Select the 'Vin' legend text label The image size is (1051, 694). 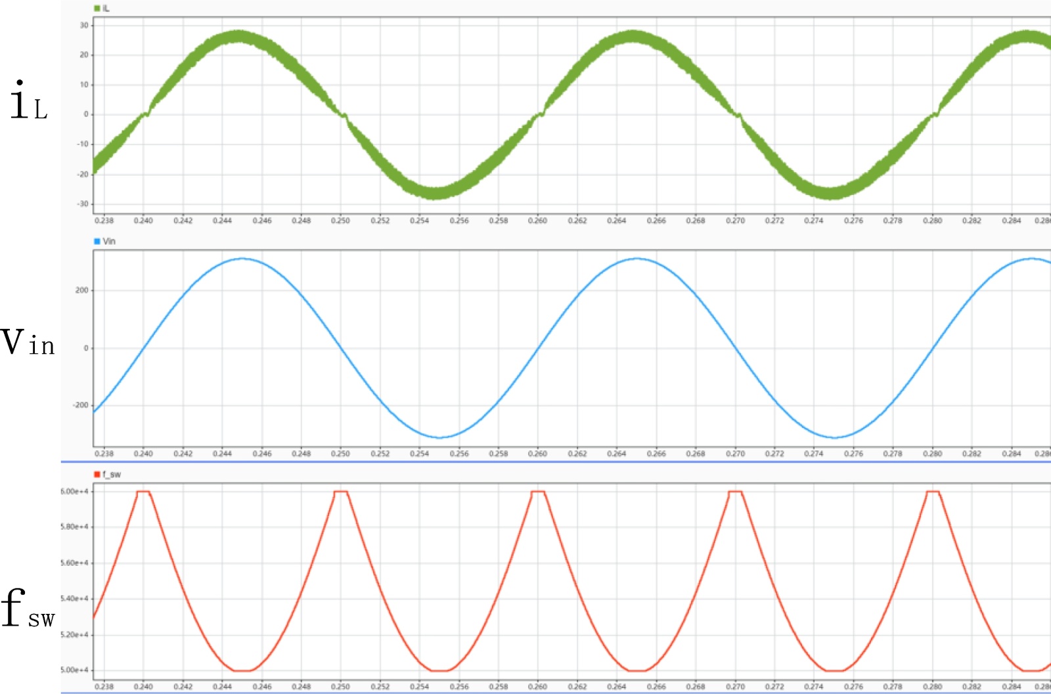point(109,242)
